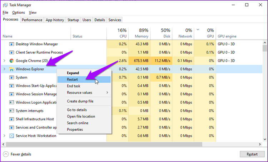268x162 pixels.
Task: Choose Create dump file in context menu
Action: pyautogui.click(x=84, y=101)
